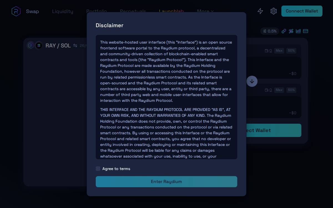The width and height of the screenshot is (333, 208).
Task: Click the RAY / SOL switch-pair arrows
Action: click(75, 45)
